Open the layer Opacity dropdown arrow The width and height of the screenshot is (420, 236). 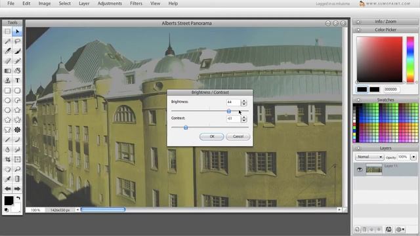pyautogui.click(x=413, y=157)
